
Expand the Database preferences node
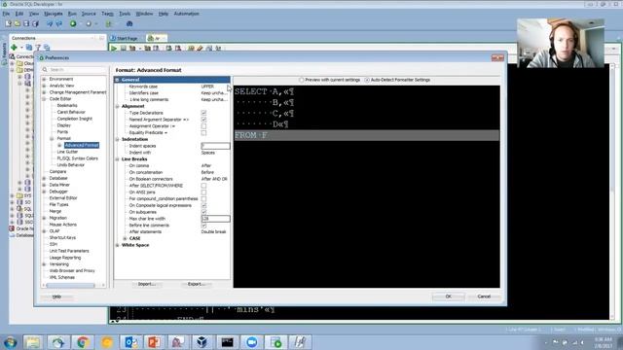pyautogui.click(x=44, y=178)
